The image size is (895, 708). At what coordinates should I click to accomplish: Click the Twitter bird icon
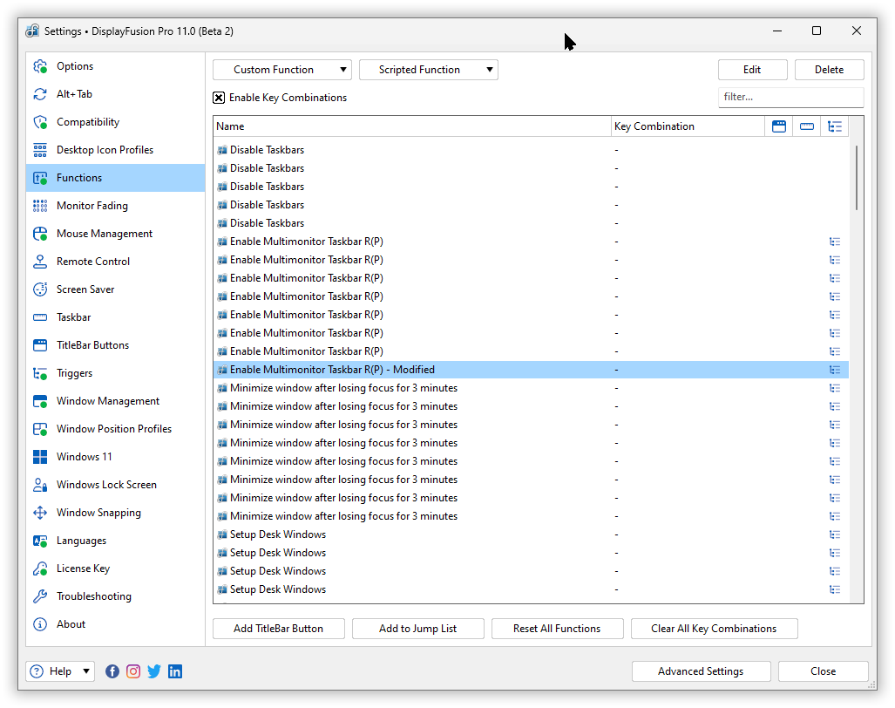(x=154, y=671)
